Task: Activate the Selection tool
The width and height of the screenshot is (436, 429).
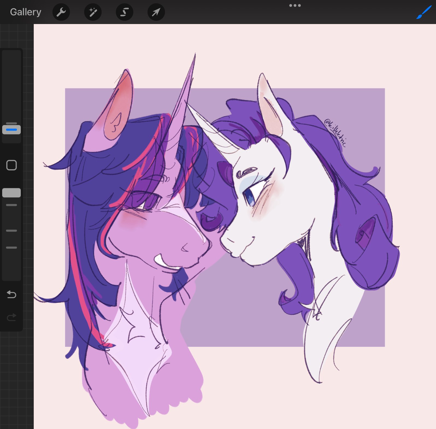Action: coord(125,12)
